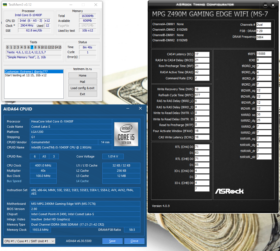Click the Close button in AIDA64 CPUID
This screenshot has height=251, width=280.
coord(134,241)
